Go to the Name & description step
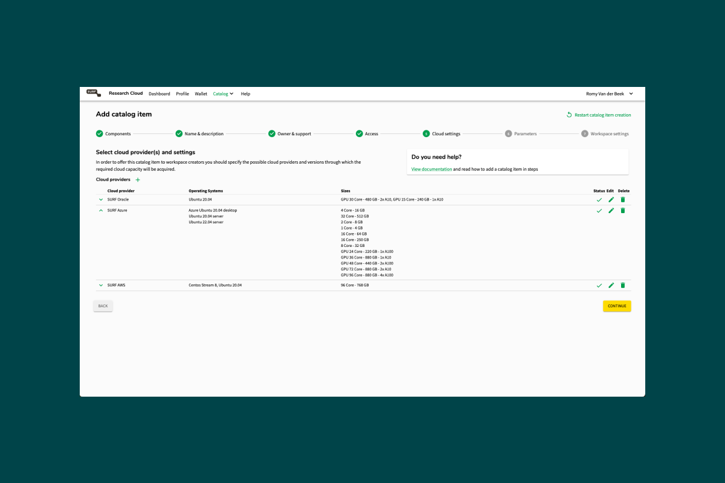The width and height of the screenshot is (725, 483). click(204, 134)
